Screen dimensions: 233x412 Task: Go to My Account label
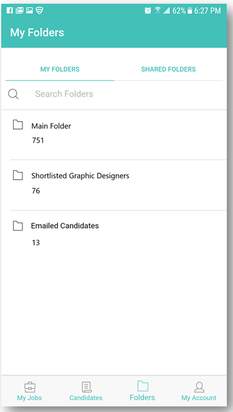pos(199,398)
